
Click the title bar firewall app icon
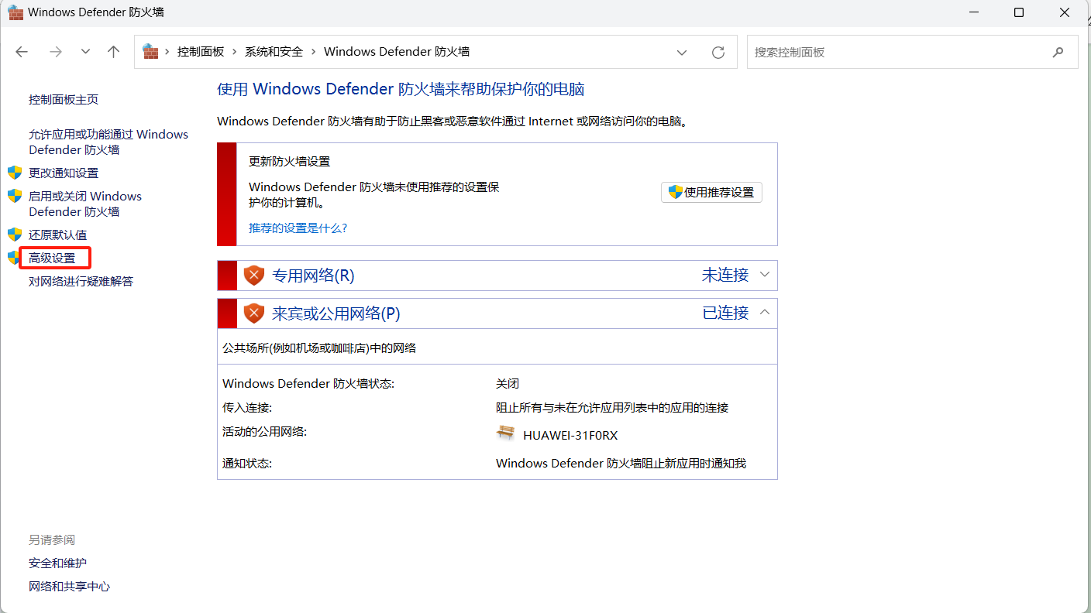(15, 12)
